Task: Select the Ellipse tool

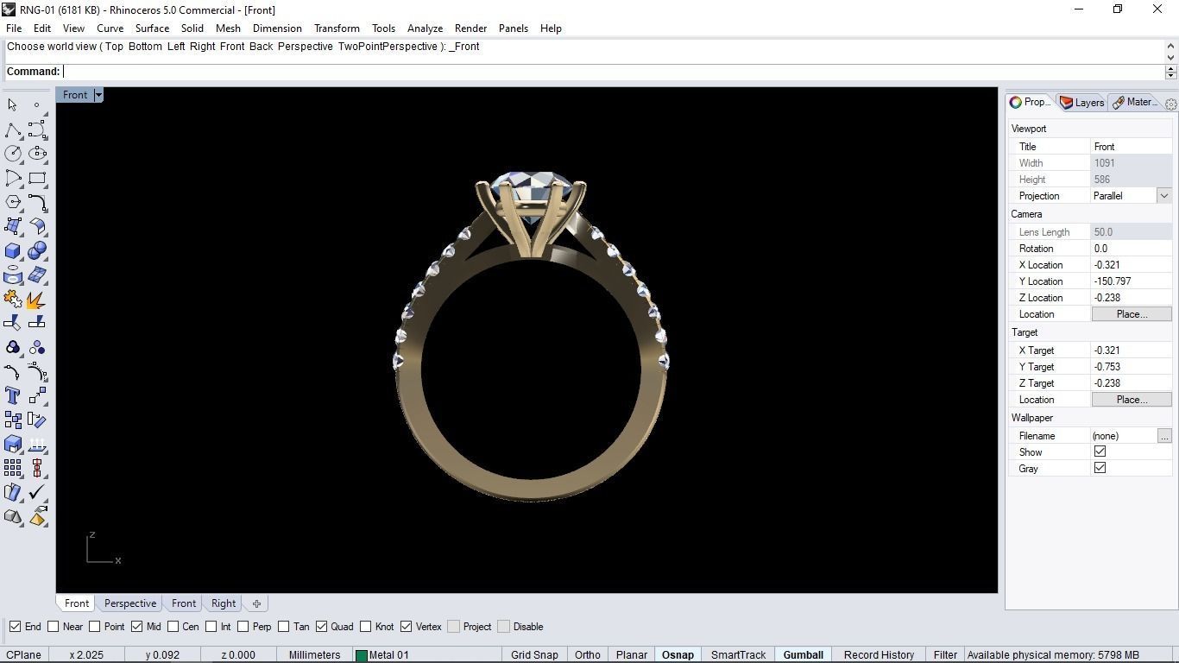Action: coord(37,154)
